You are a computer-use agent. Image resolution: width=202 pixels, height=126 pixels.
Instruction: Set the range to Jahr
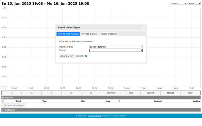190,93
